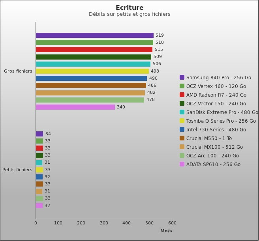The image size is (259, 241).
Task: Click the subtitle 'Débits sur petits et gros fichiers'
Action: [129, 14]
